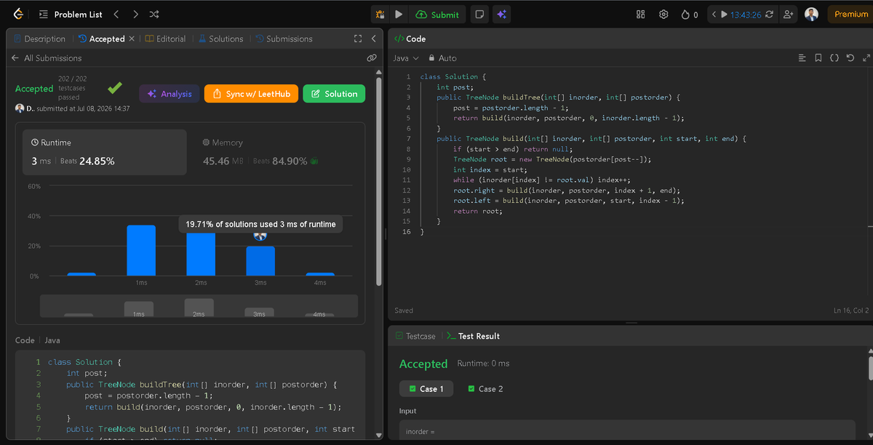Click 'Ln 16, Col 2' status text
Screen dimensions: 873x445
[851, 310]
